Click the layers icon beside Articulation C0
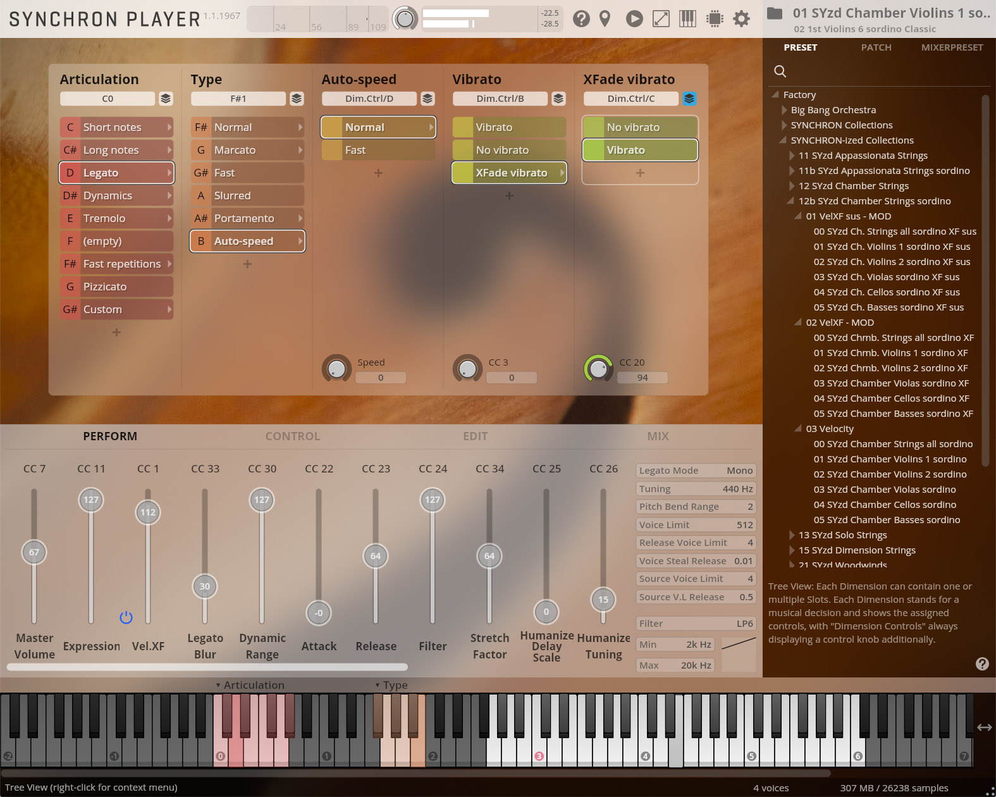 click(x=166, y=99)
